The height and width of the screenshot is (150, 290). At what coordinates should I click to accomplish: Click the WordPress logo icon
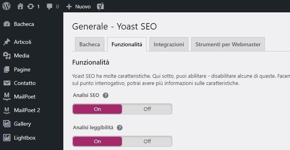click(6, 6)
